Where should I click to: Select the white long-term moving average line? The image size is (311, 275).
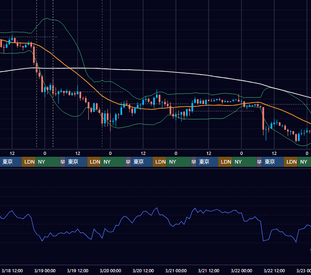143,70
